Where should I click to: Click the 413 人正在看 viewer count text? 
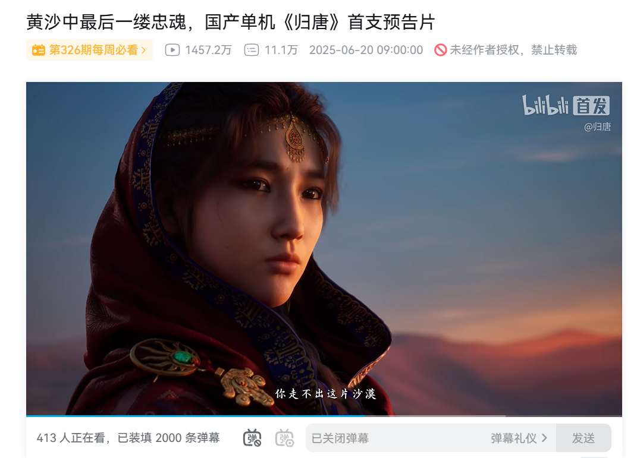coord(71,438)
